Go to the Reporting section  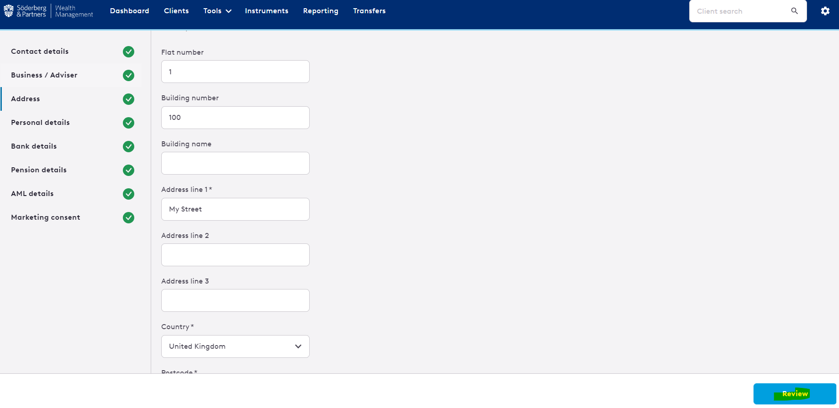point(321,11)
